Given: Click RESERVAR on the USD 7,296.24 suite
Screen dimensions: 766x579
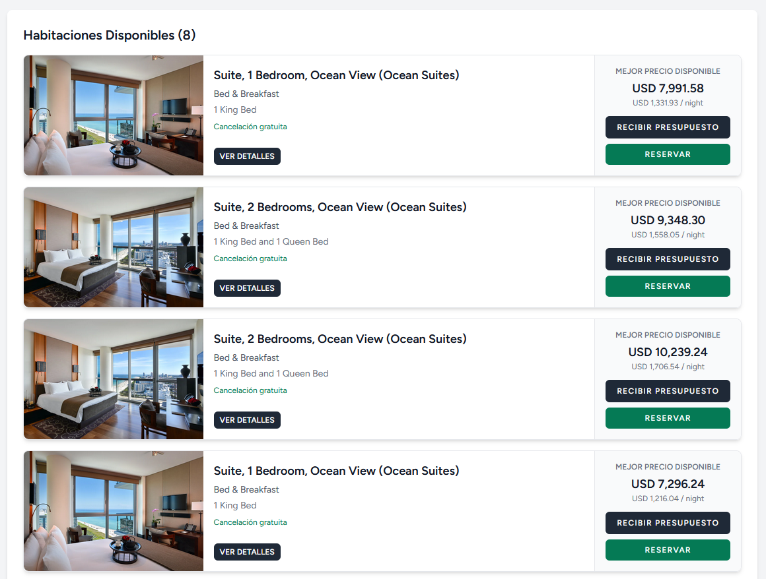Looking at the screenshot, I should pyautogui.click(x=668, y=549).
